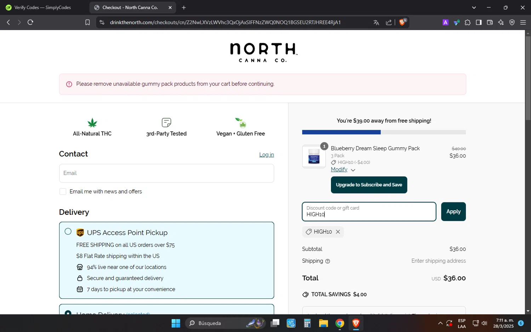Go back using the browser back arrow
Screen dimensions: 531x332
tap(8, 22)
